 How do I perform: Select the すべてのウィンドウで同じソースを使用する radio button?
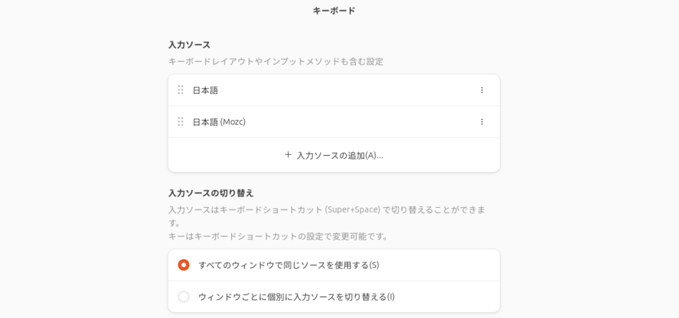pos(184,265)
